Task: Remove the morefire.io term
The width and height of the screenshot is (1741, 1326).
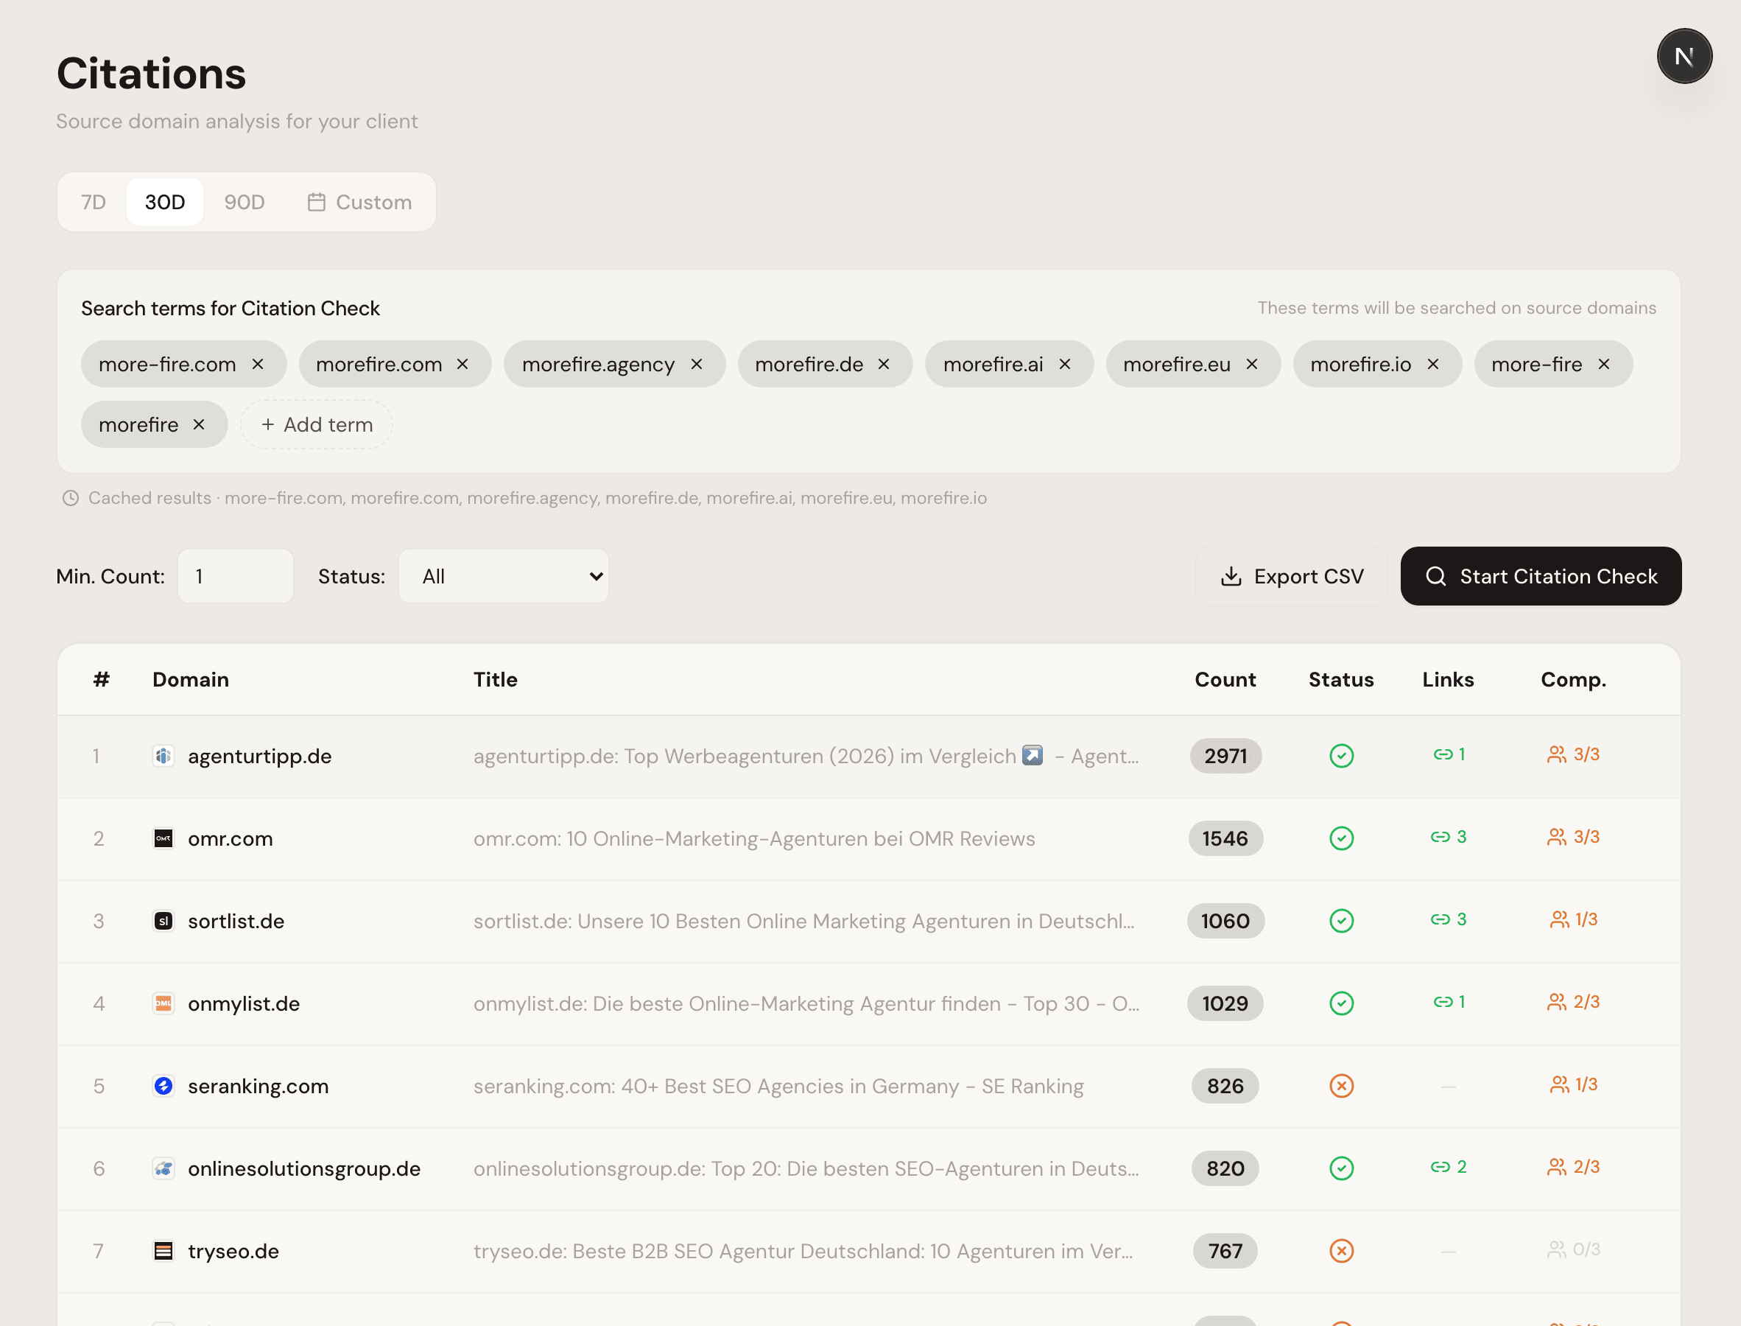Action: click(1433, 364)
